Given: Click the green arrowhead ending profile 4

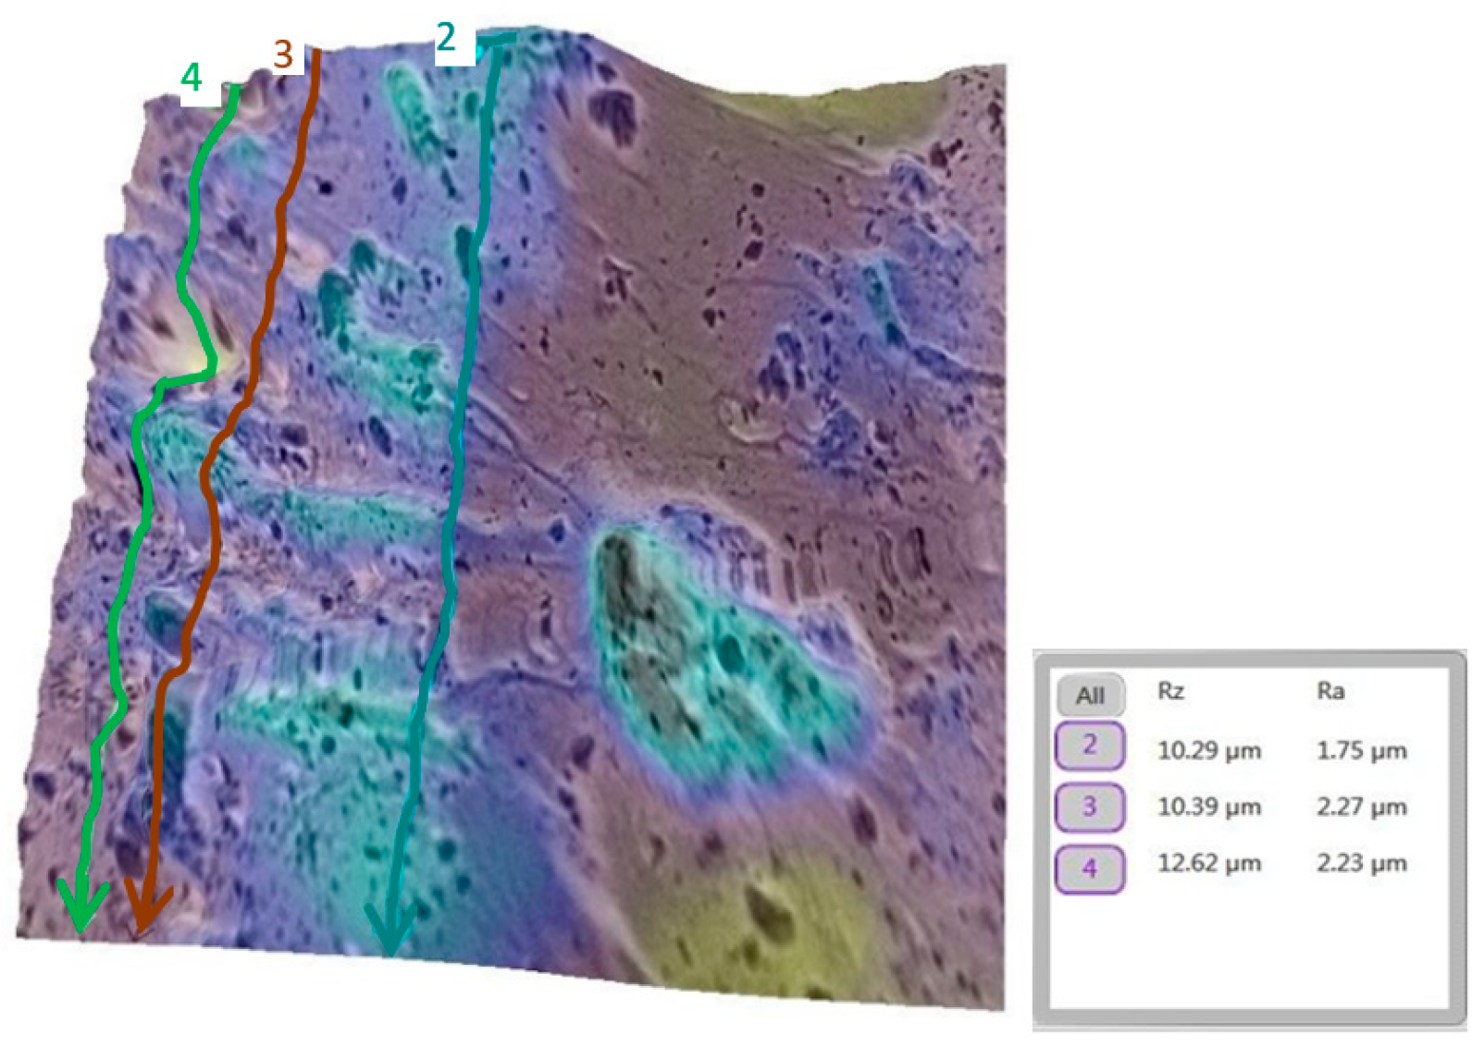Looking at the screenshot, I should coord(82,907).
